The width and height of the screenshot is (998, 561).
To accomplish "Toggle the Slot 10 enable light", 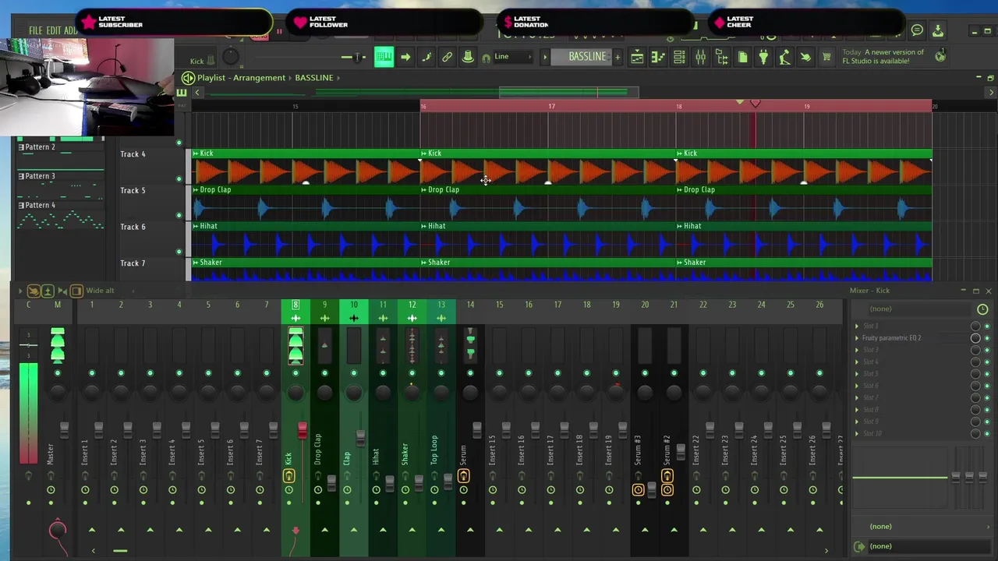I will (x=986, y=433).
